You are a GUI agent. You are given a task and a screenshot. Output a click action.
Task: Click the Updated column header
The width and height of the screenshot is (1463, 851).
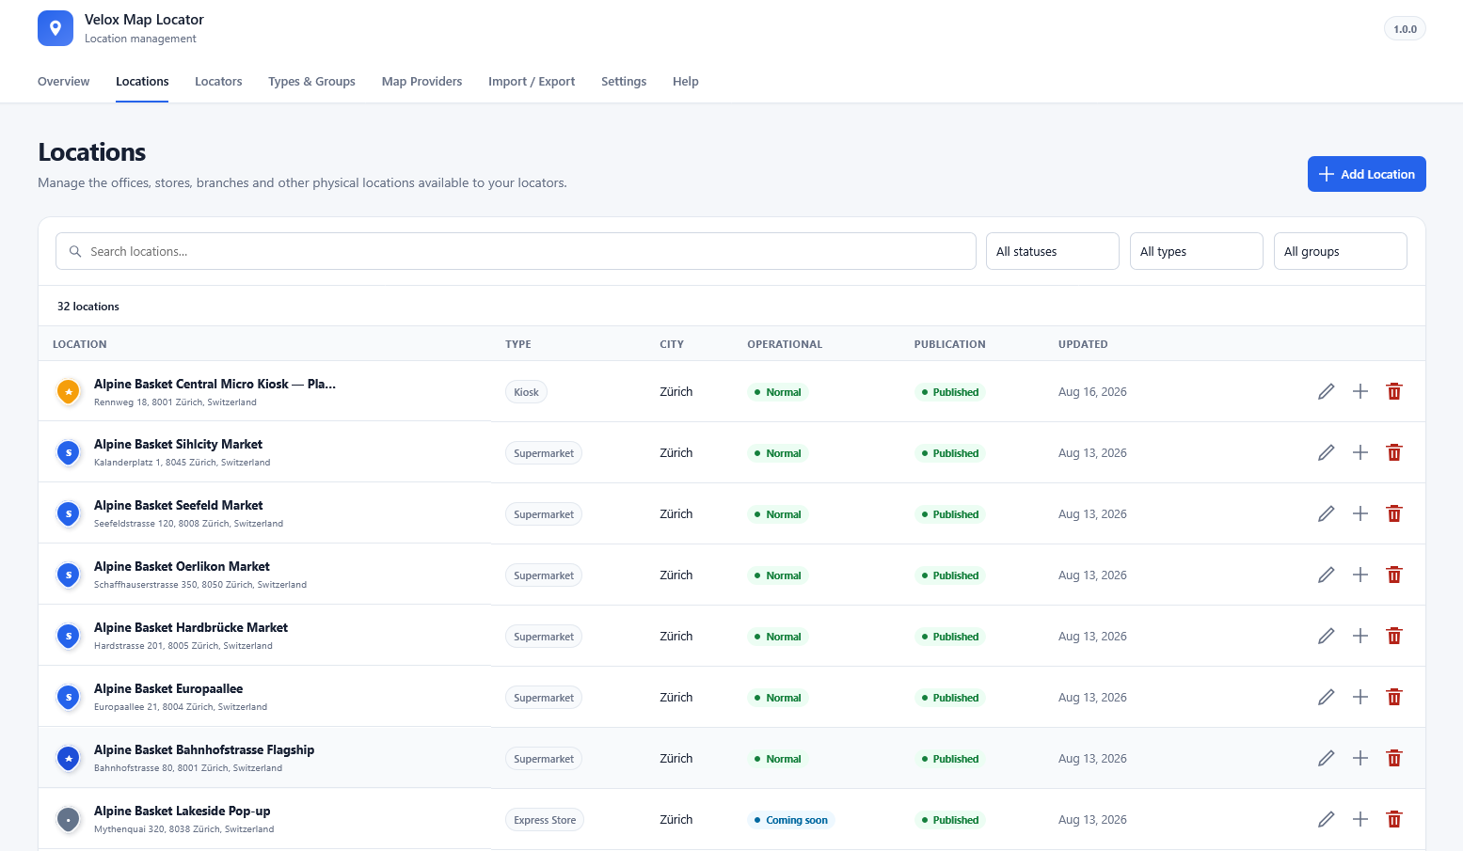point(1083,344)
